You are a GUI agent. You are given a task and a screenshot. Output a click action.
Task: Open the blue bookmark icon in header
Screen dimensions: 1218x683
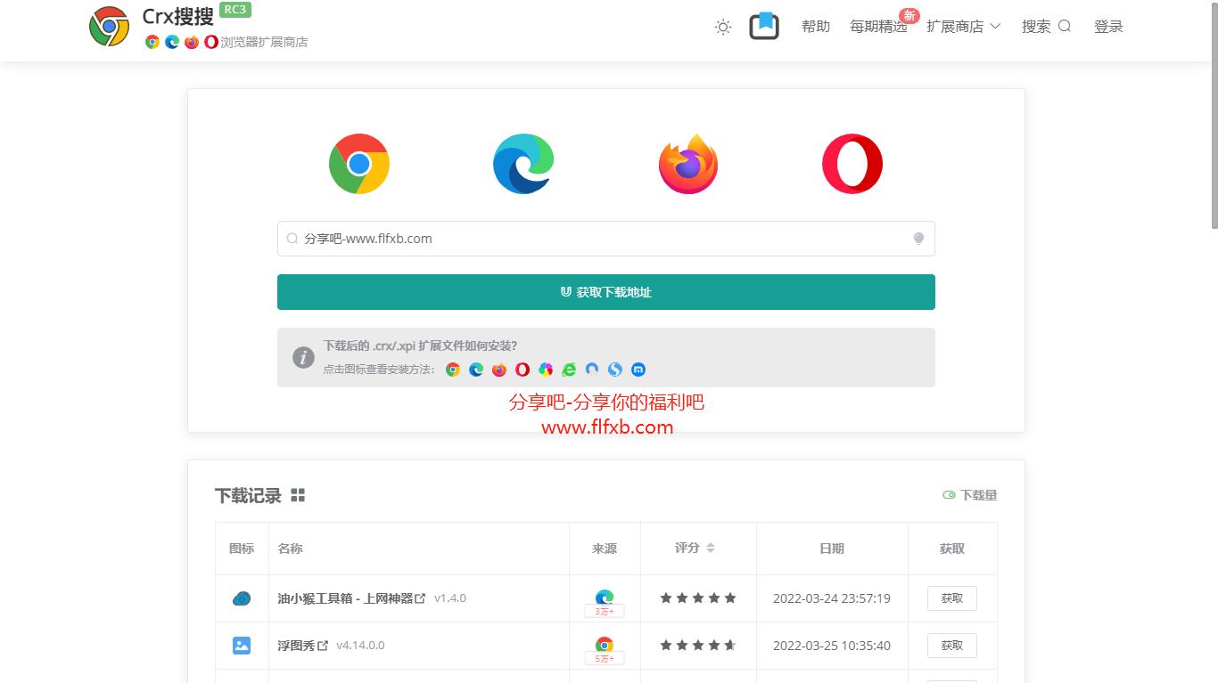click(x=764, y=26)
